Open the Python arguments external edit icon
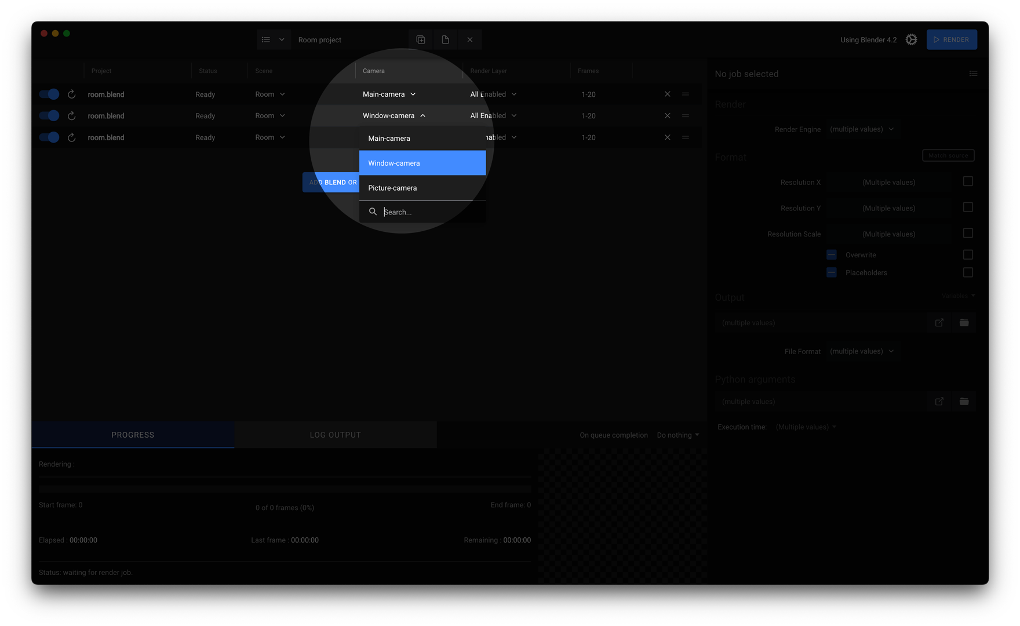Screen dimensions: 1020x626 pos(939,402)
